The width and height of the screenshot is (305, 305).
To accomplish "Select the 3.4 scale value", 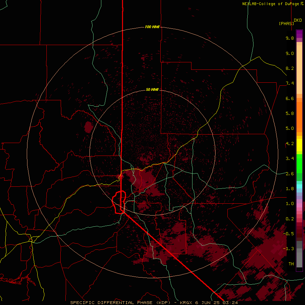I will 290,158.
